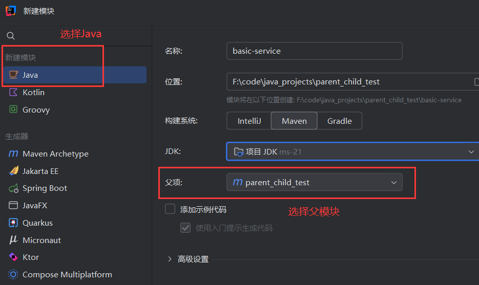The height and width of the screenshot is (285, 479).
Task: Toggle the 使用入门提示生成代码 checkbox
Action: (x=185, y=228)
